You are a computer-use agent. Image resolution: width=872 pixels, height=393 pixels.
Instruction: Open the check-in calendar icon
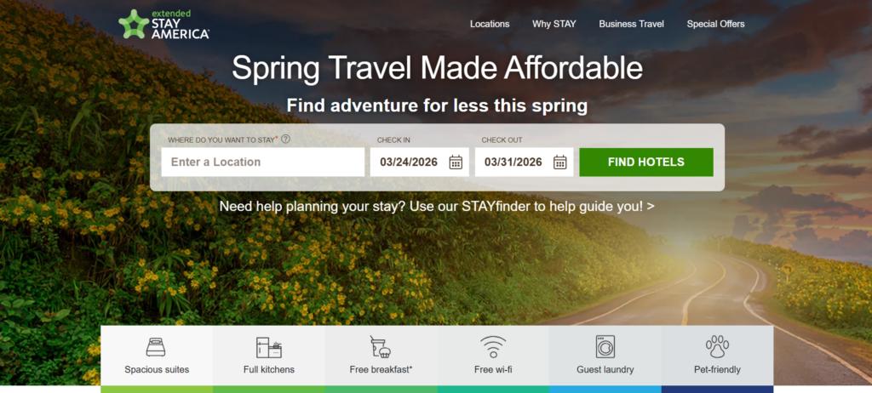(456, 162)
